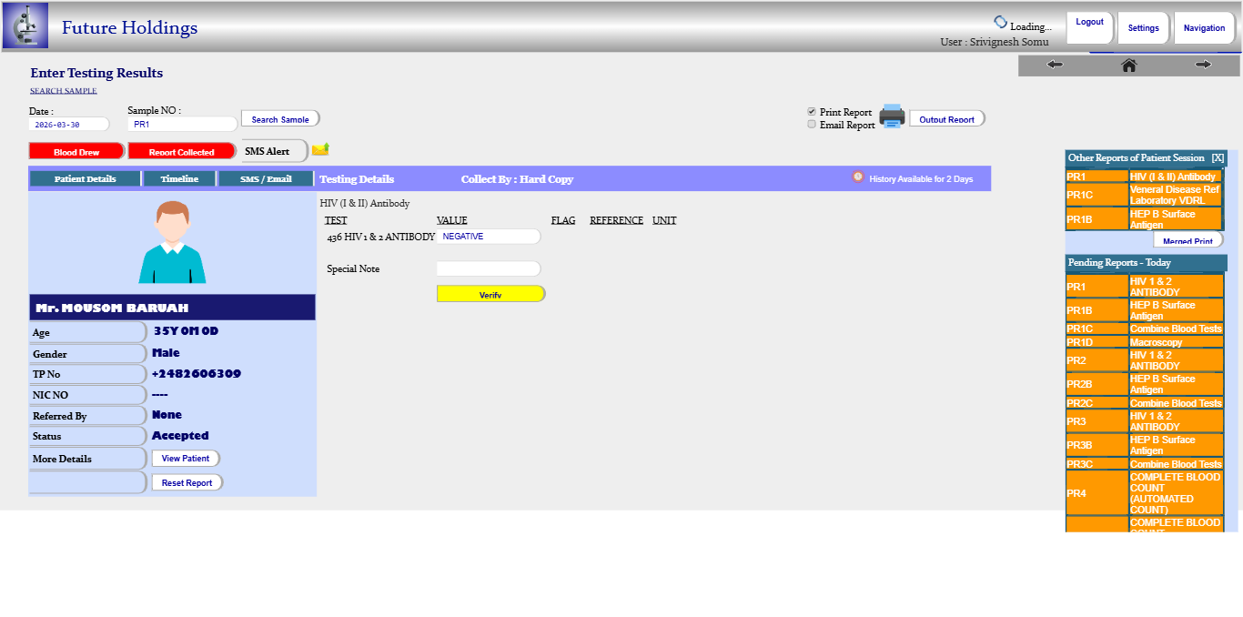Go to home via house icon
Viewport: 1243px width, 617px height.
click(1128, 65)
